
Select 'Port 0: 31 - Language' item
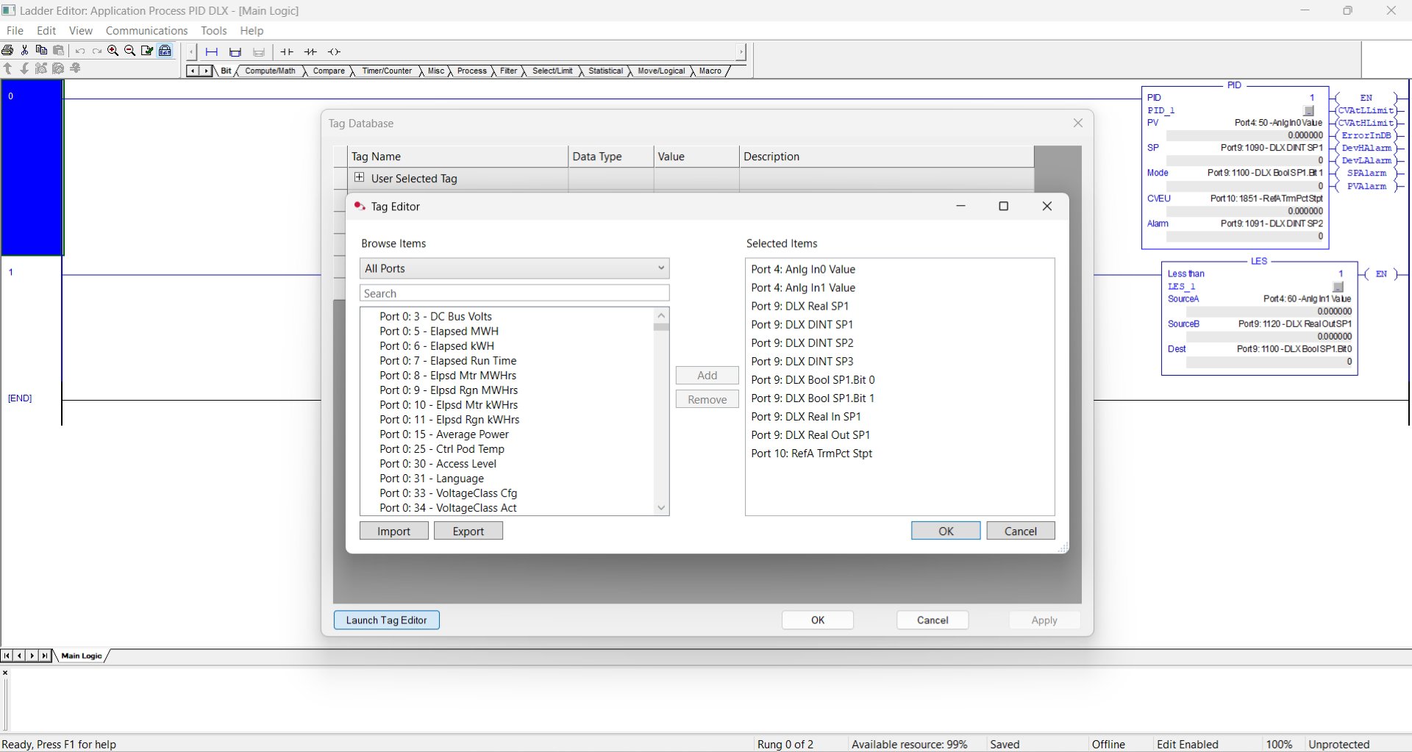coord(432,478)
